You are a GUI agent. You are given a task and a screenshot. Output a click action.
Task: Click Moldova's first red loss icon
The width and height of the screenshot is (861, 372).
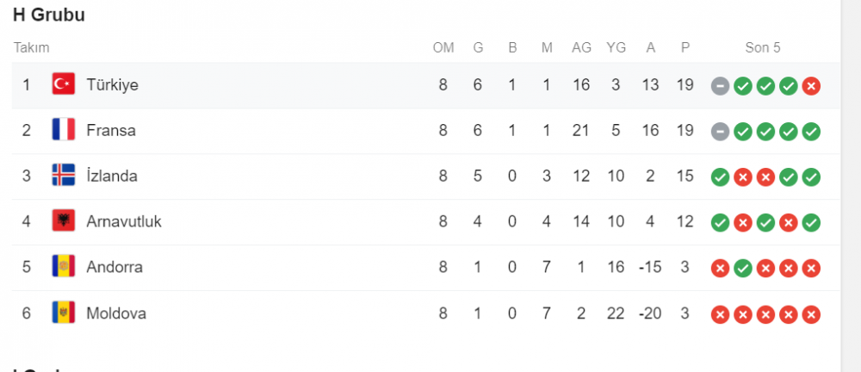720,315
